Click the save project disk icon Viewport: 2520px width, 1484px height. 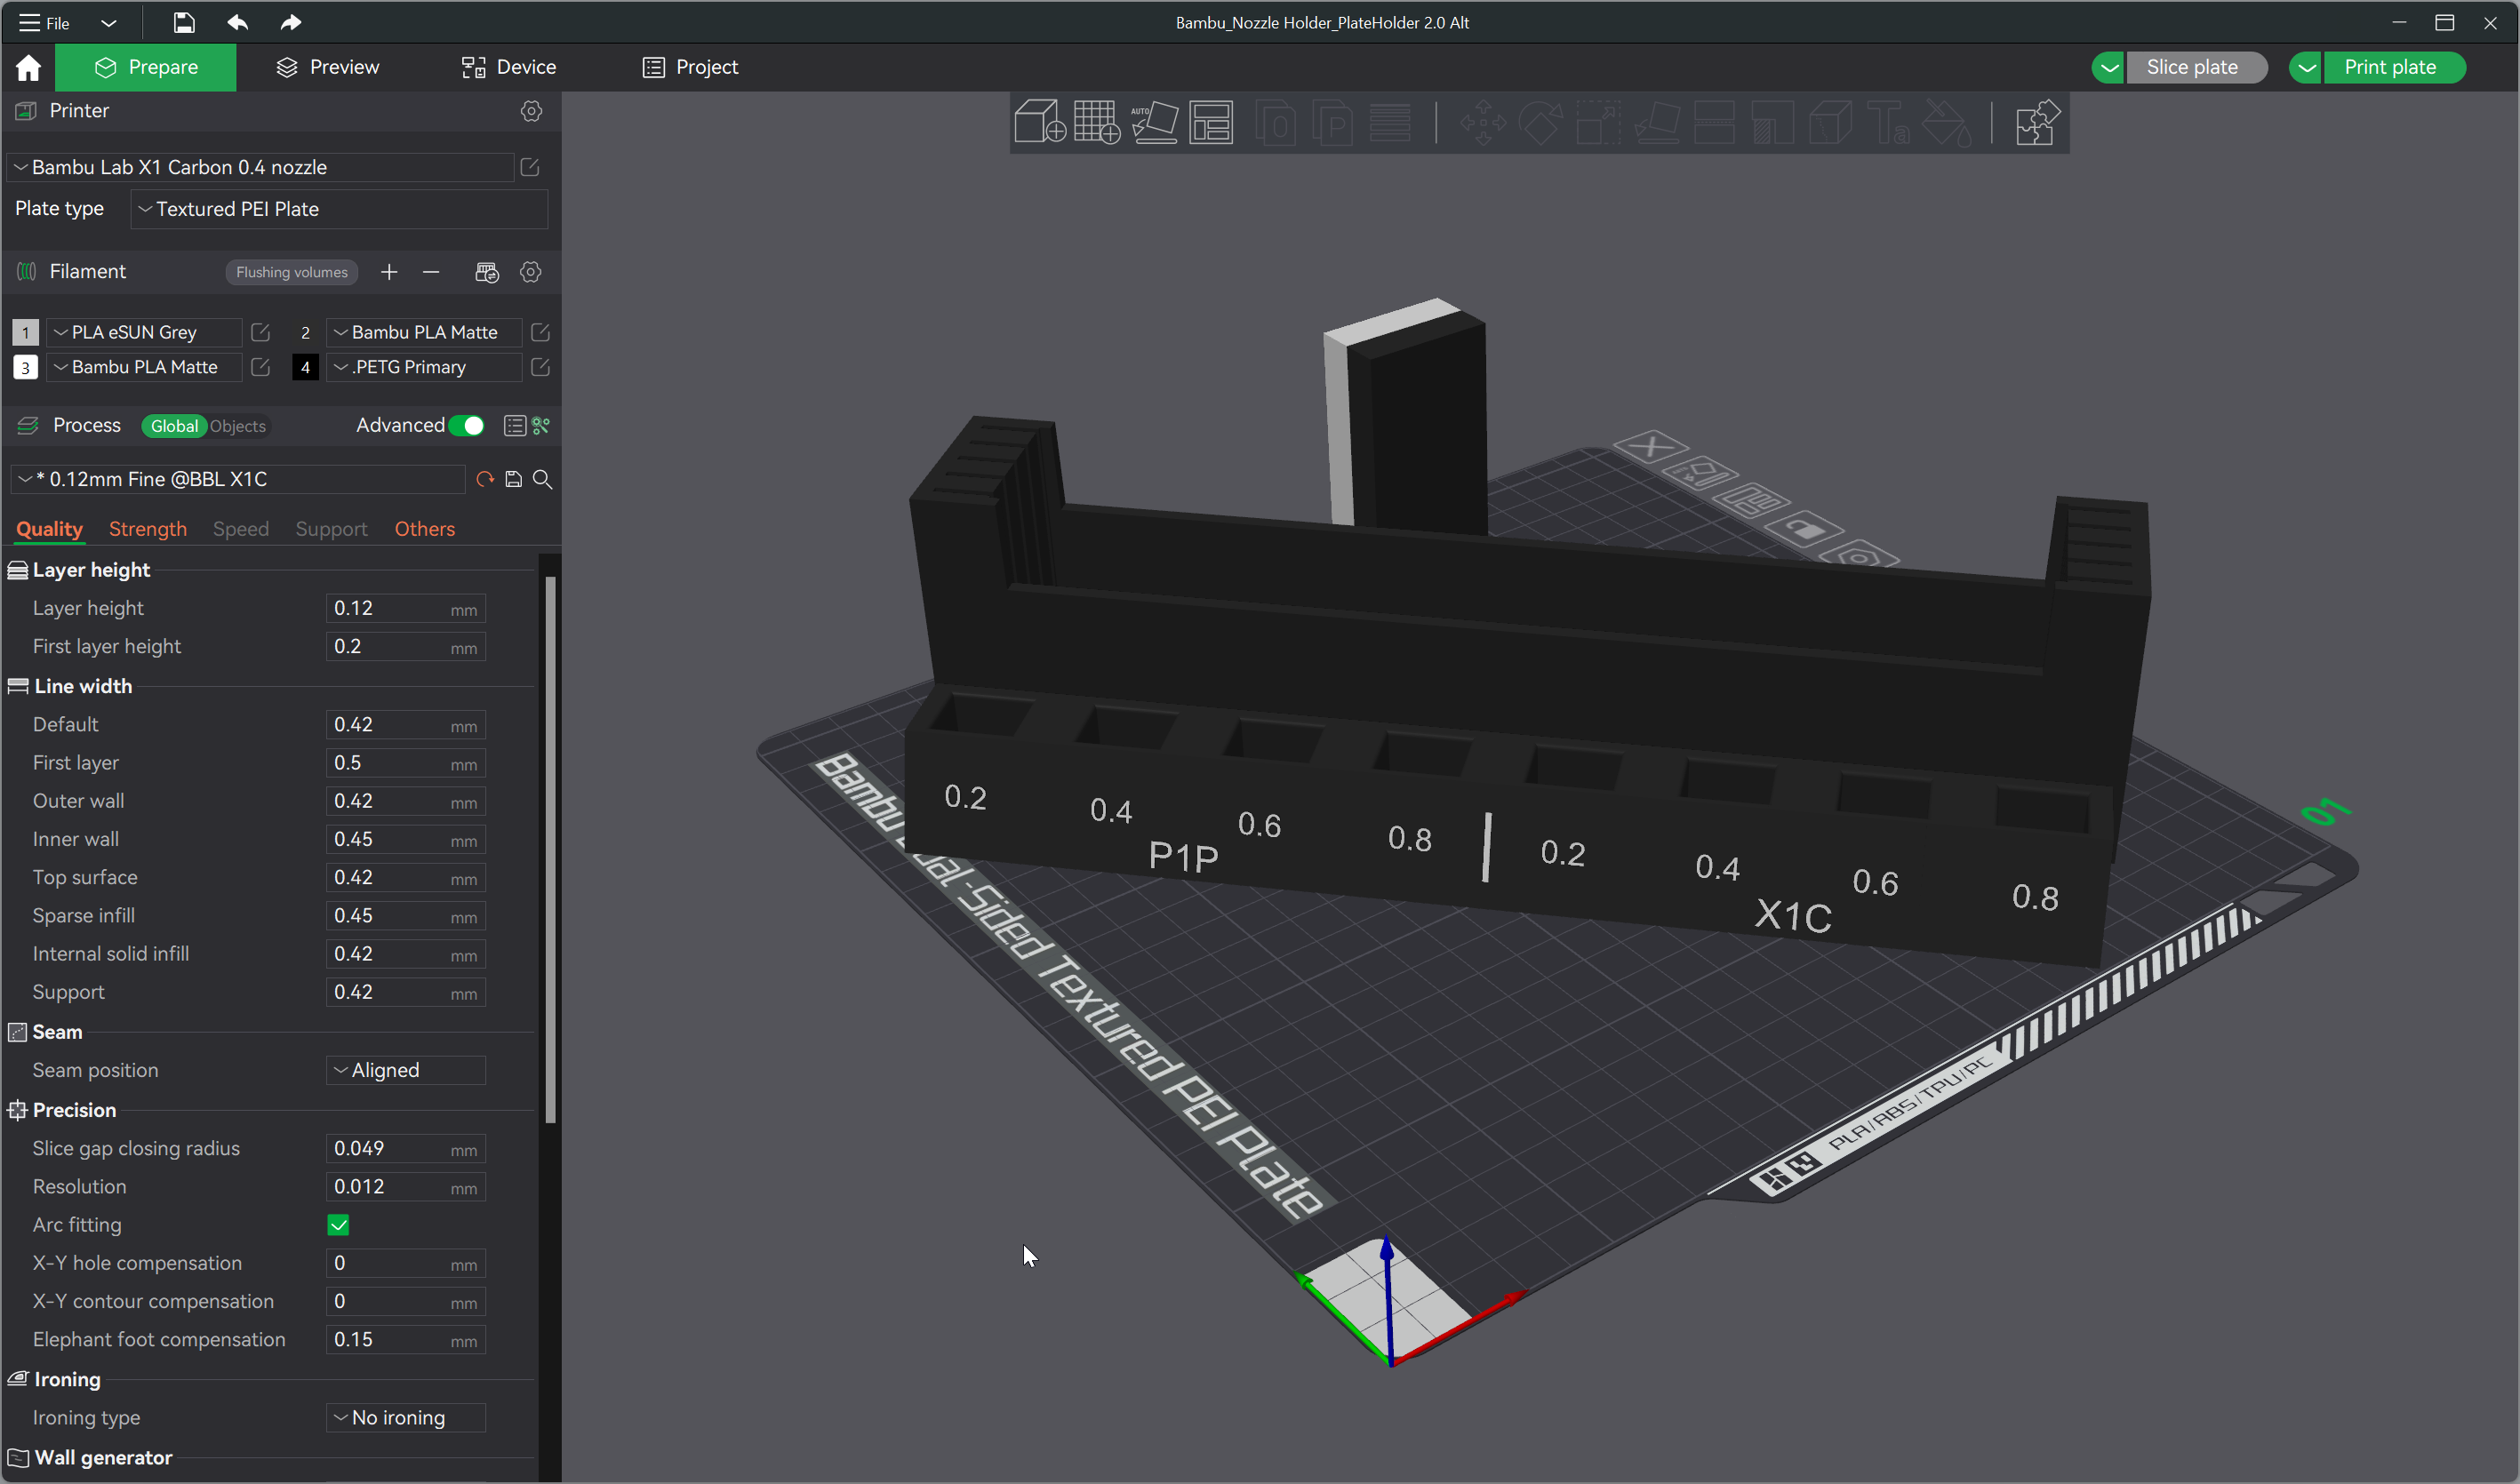[184, 22]
